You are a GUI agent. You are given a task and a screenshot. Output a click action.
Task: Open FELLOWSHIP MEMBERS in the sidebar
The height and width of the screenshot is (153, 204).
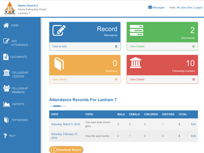20,90
